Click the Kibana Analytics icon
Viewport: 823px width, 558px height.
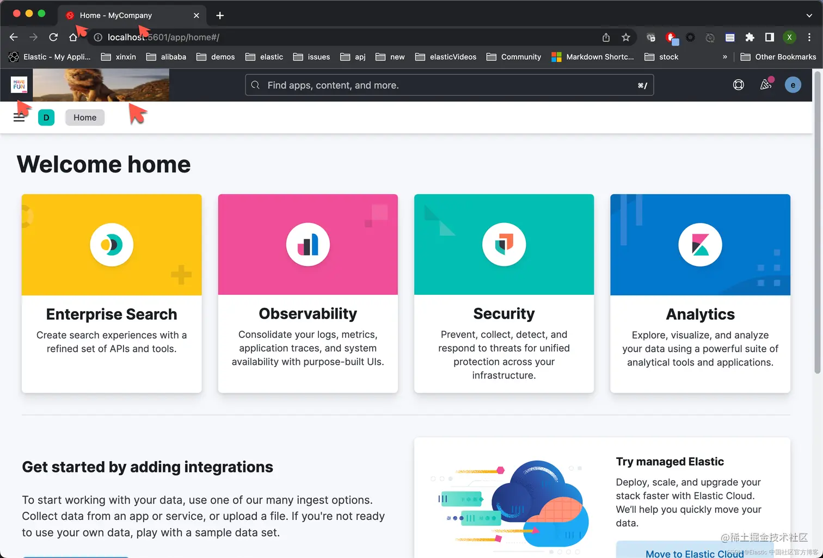[x=700, y=245]
